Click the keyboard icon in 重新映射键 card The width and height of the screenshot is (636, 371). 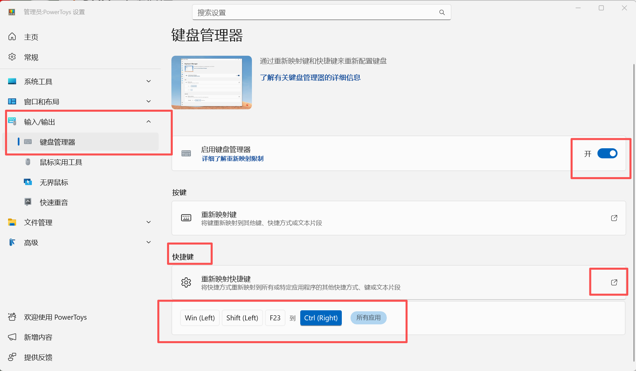pyautogui.click(x=186, y=218)
